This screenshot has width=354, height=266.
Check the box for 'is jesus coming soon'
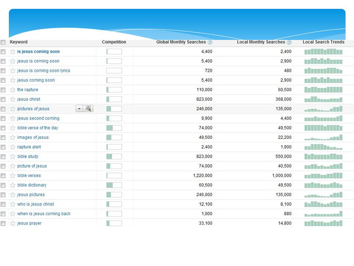click(x=3, y=52)
